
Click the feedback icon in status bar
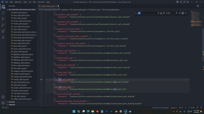[x=198, y=108]
